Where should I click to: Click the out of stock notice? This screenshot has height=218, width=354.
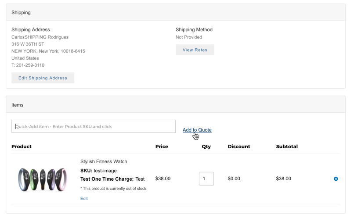114,189
